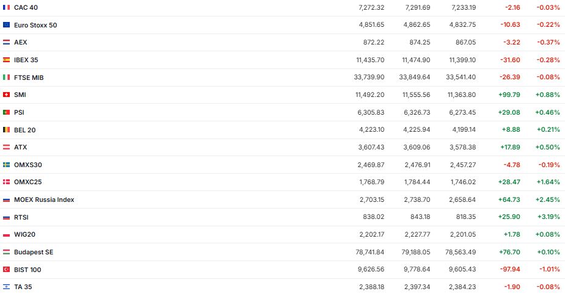Viewport: 565px width, 294px height.
Task: Click the Italian flag icon beside FTSE MIB
Action: [x=6, y=77]
